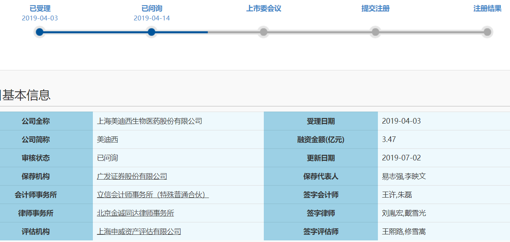Click the 签字律师 value 刘胤宏,戴雪光
This screenshot has width=510, height=242.
coord(404,213)
